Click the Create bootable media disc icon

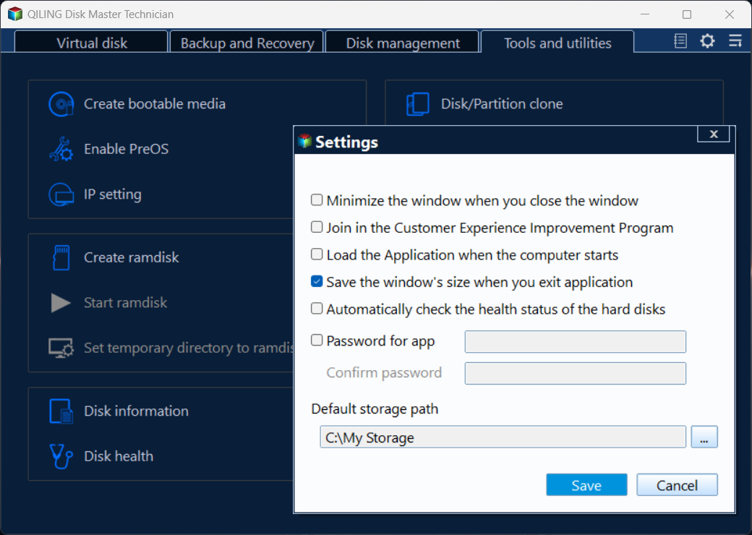point(61,104)
